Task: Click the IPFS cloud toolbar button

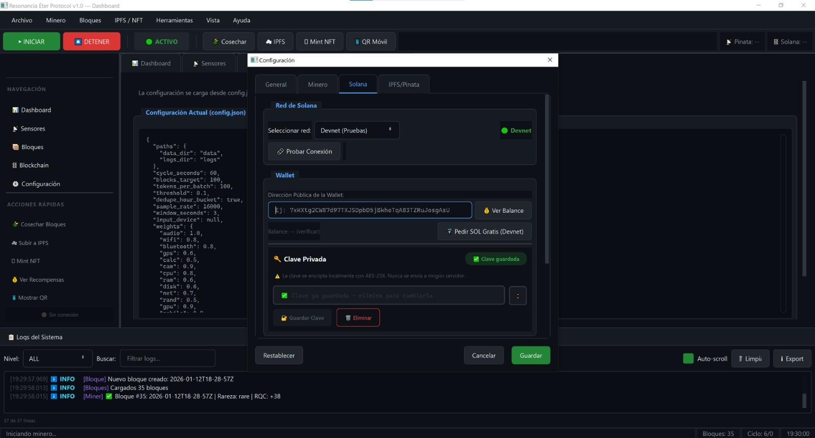Action: click(275, 42)
